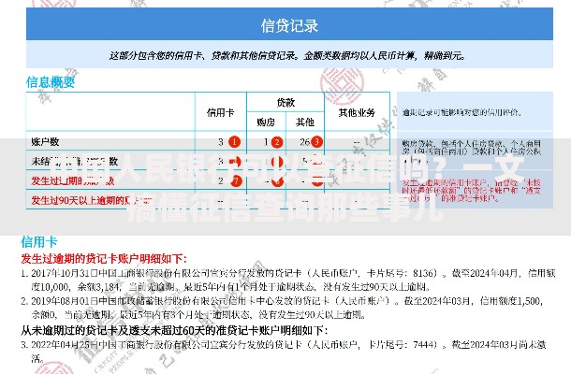The image size is (571, 374).
Task: Select the 购房 sub-column header
Action: coord(266,122)
